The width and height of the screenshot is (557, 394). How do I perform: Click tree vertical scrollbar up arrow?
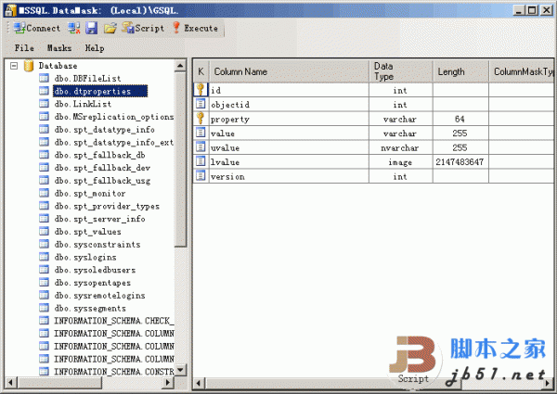180,66
